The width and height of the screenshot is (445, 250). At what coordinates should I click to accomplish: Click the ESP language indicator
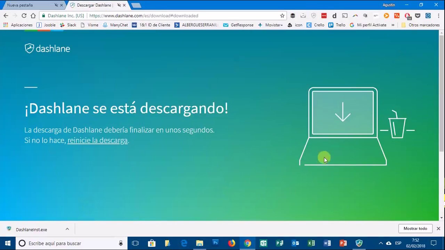tap(398, 243)
